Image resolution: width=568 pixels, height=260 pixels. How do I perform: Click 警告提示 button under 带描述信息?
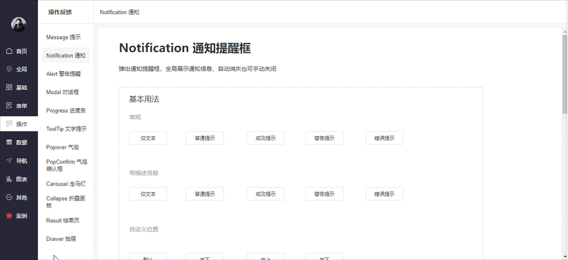[x=324, y=194]
